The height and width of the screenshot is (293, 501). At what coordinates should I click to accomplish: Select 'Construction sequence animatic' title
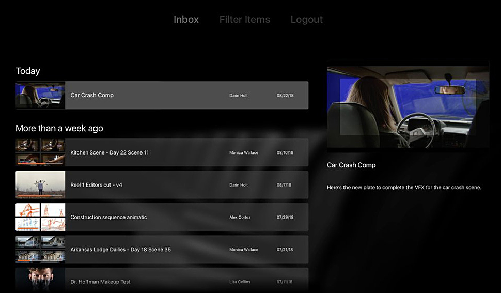[x=108, y=217]
